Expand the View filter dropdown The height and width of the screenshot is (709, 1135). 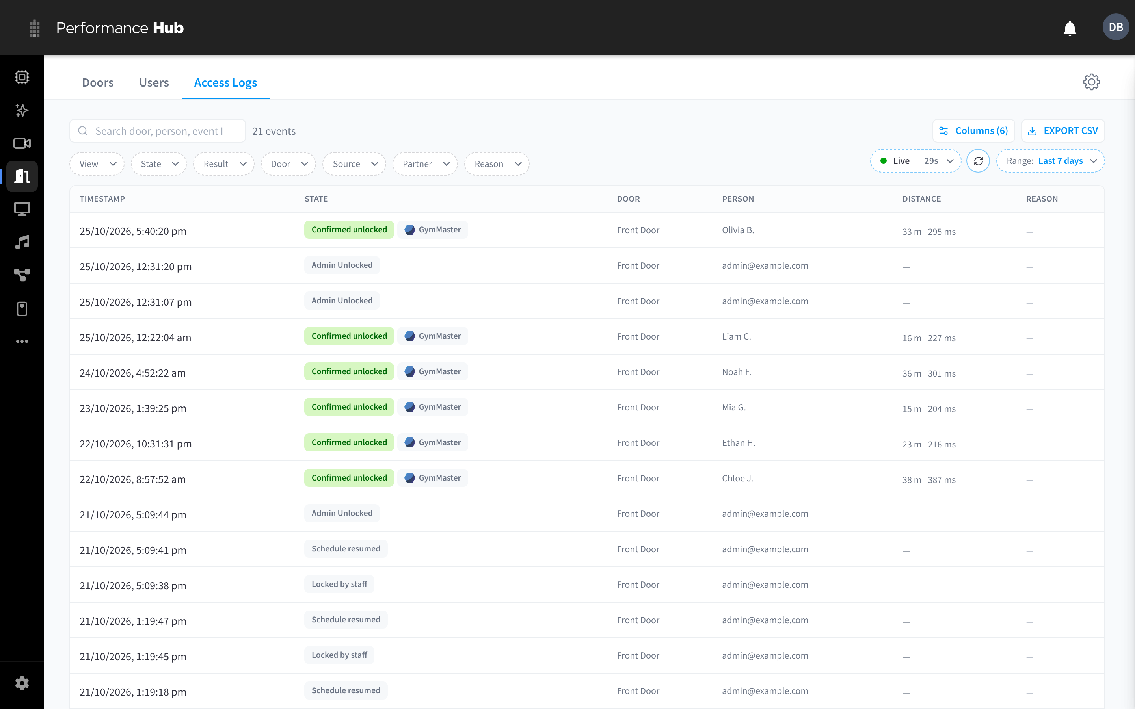(97, 164)
